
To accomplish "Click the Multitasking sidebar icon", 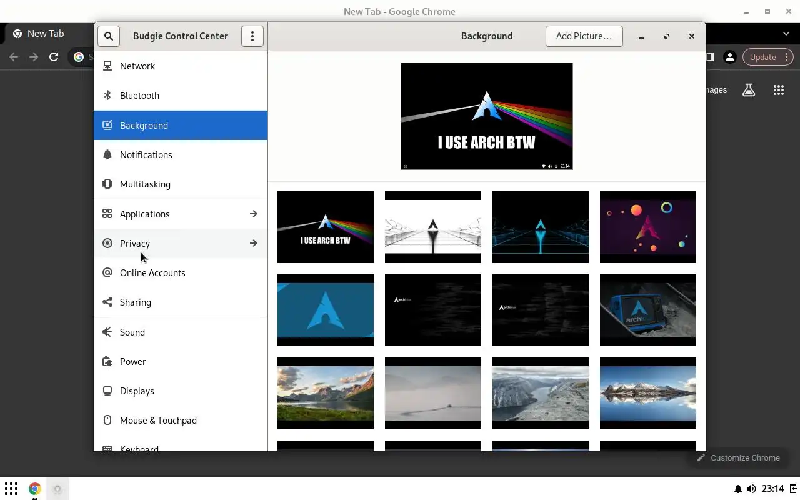I will (107, 184).
